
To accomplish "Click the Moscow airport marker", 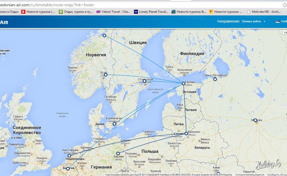I will coord(255,120).
